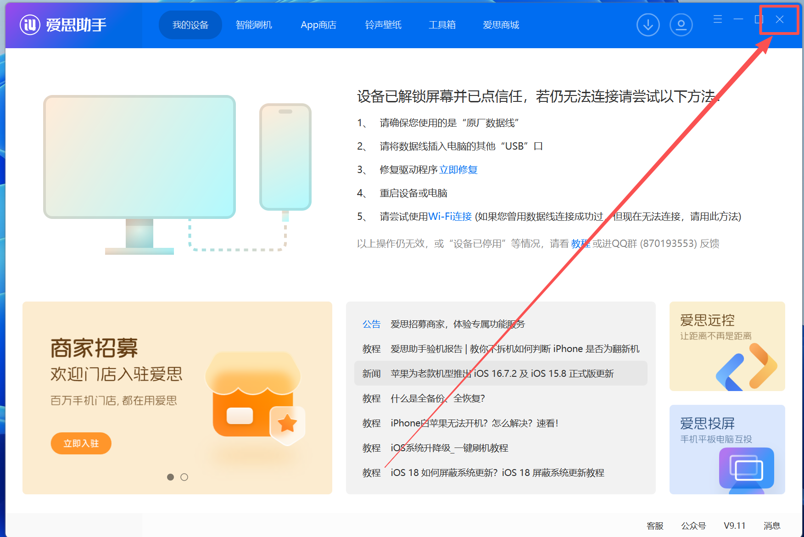
Task: Click the 立即入驻 orange button
Action: (81, 443)
